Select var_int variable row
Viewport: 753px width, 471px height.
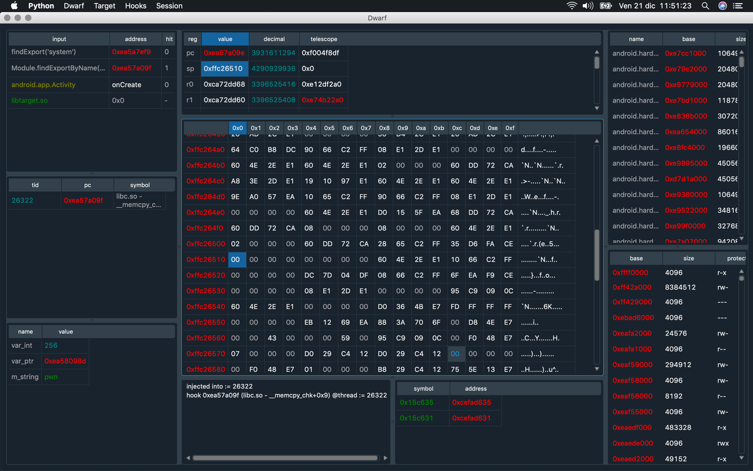coord(49,346)
